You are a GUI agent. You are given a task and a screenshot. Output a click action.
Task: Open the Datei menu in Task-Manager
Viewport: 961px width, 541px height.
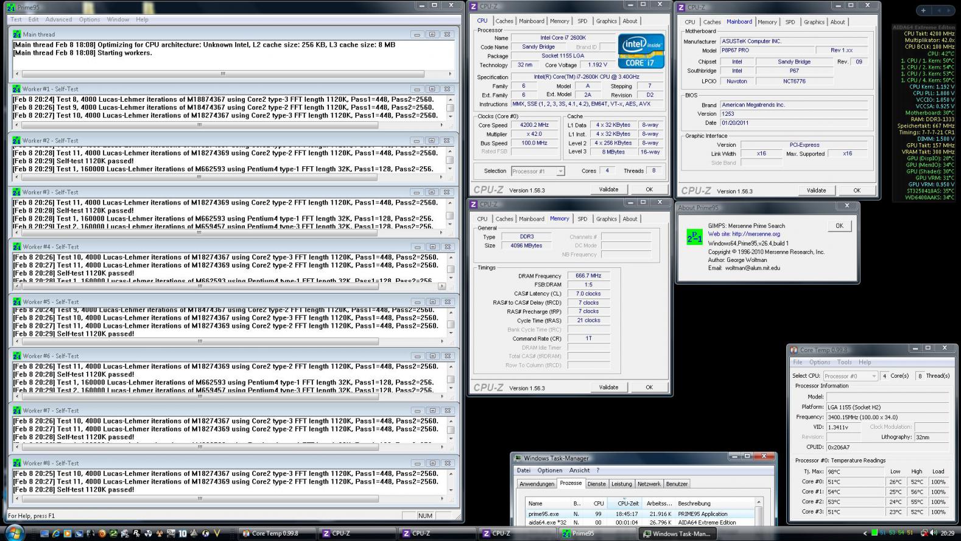click(x=524, y=470)
